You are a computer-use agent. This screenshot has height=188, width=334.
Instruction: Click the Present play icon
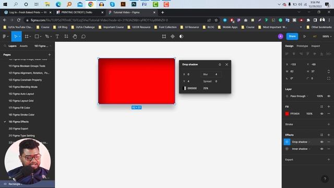305,37
